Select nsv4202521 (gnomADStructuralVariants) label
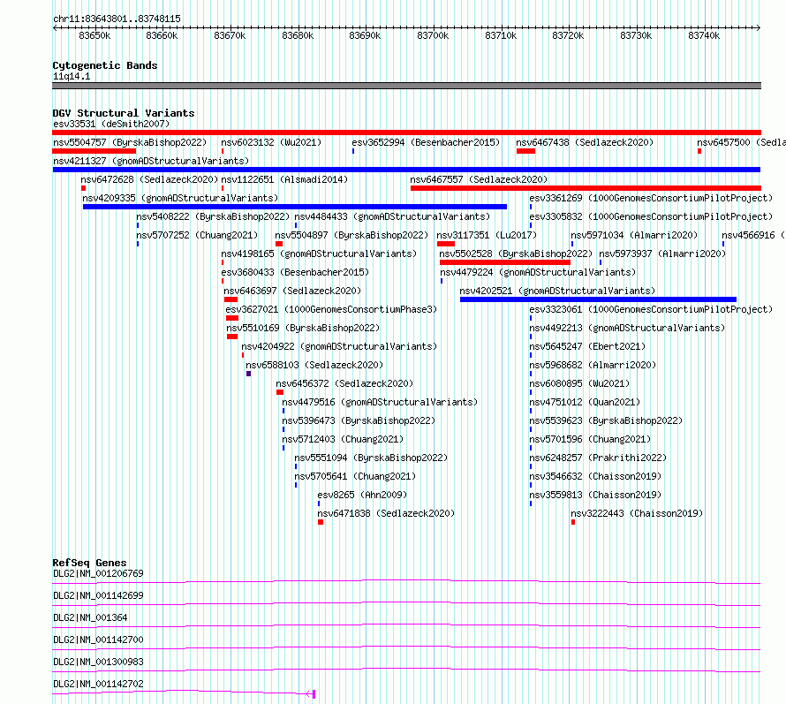 click(x=557, y=291)
